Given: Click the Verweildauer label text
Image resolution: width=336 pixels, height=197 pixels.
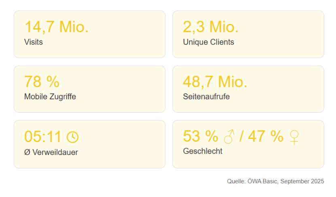Looking at the screenshot, I should coord(55,153).
